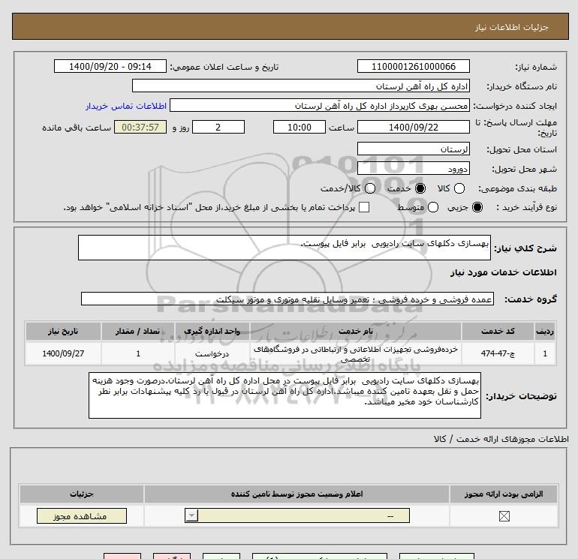The width and height of the screenshot is (578, 559).
Task: Click the تعداد / مقدار column header
Action: click(137, 331)
